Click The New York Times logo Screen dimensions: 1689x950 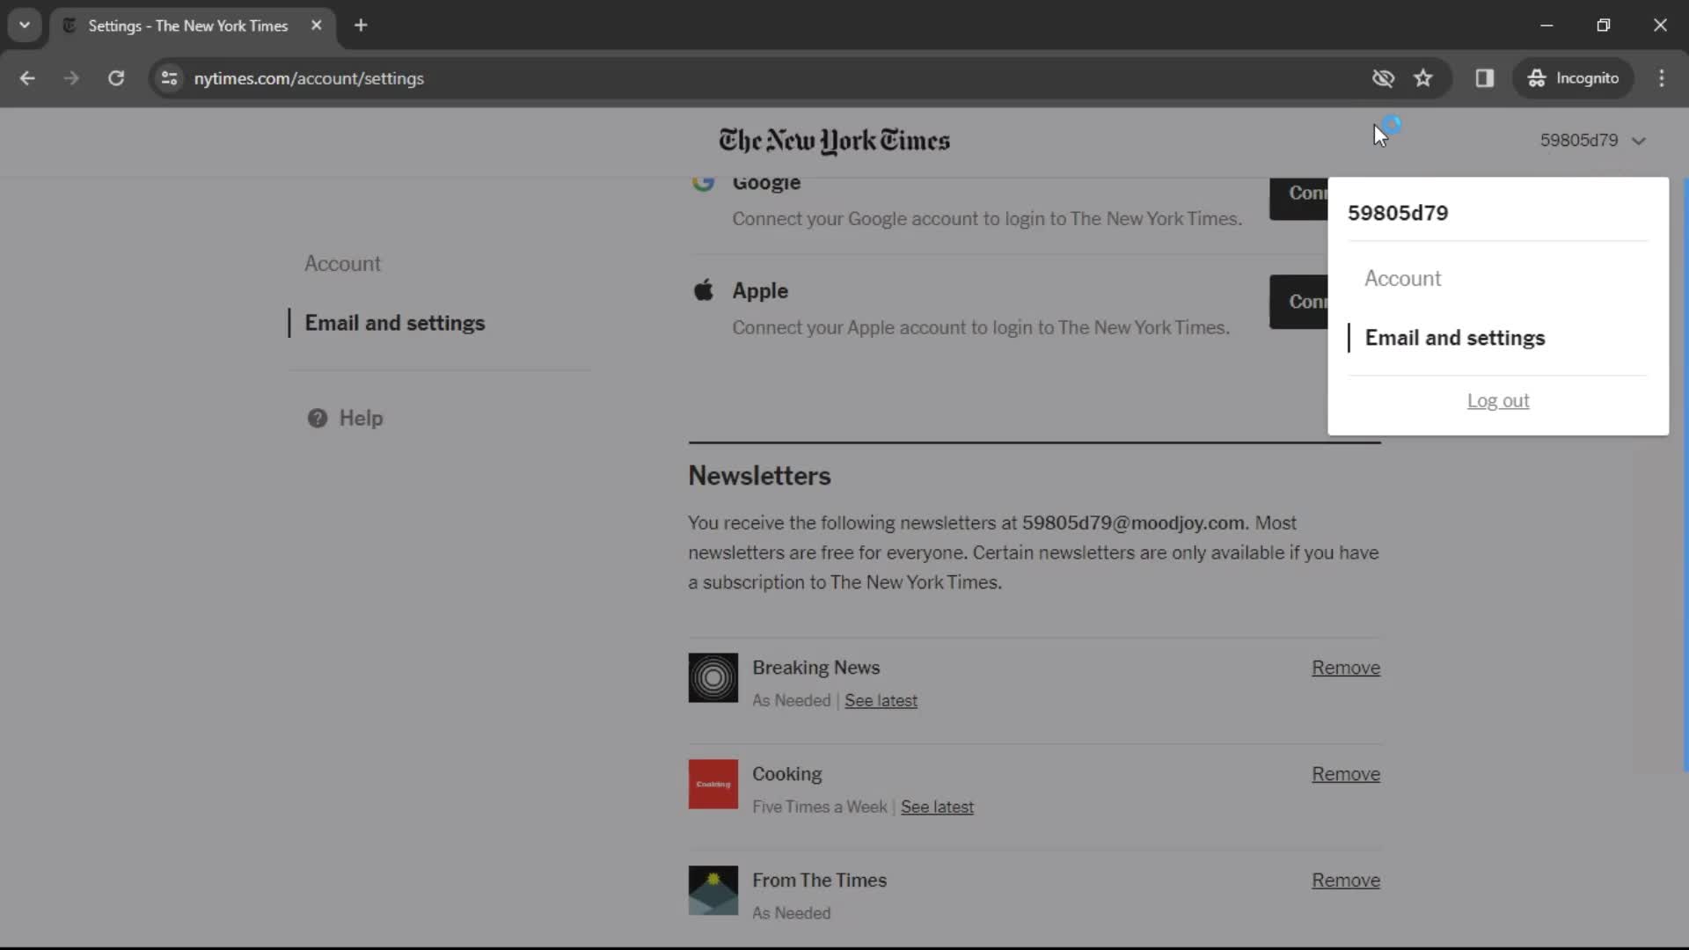[x=834, y=141]
